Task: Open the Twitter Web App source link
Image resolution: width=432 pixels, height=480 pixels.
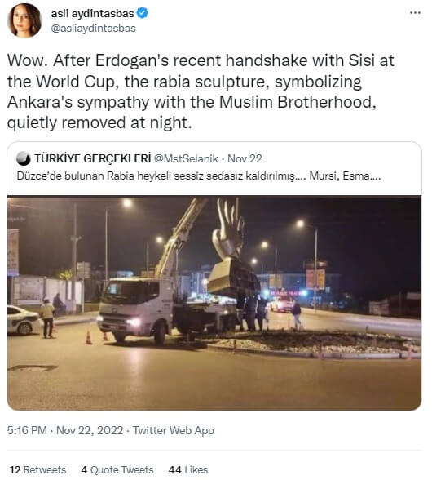Action: pos(174,430)
